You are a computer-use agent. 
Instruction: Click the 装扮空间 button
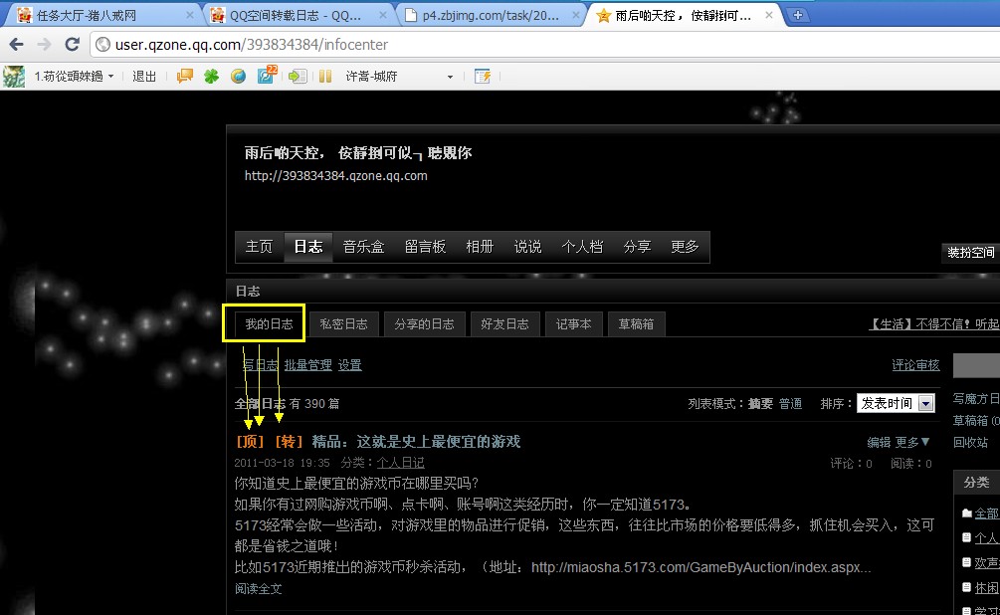click(971, 253)
